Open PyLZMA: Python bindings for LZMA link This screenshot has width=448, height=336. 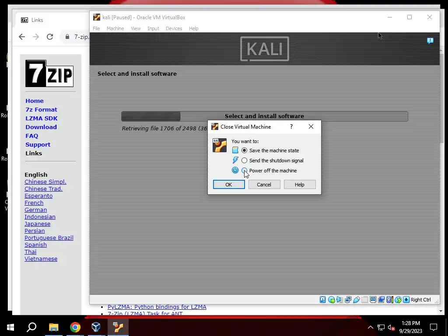157,307
